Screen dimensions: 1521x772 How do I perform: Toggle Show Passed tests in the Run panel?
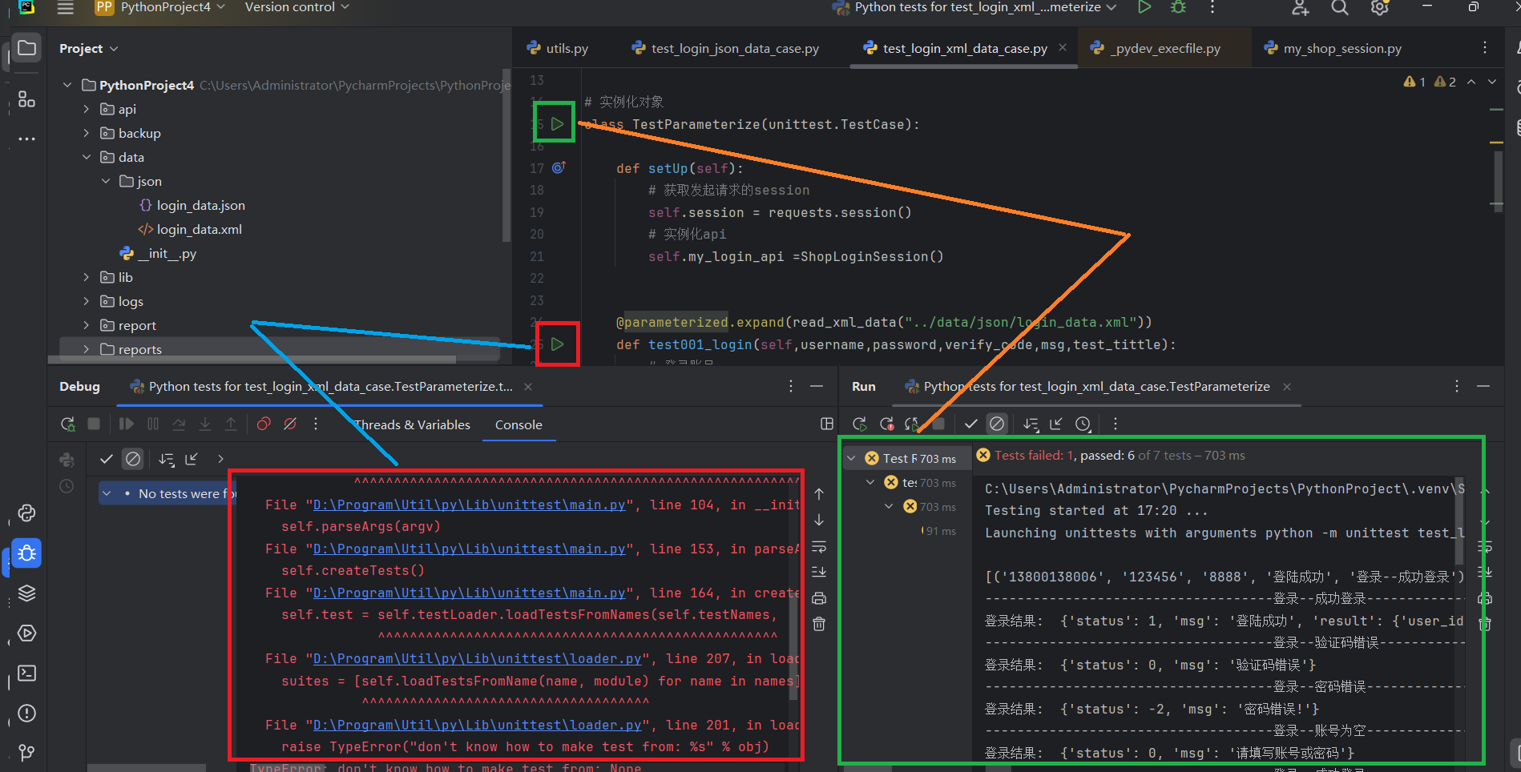(970, 424)
